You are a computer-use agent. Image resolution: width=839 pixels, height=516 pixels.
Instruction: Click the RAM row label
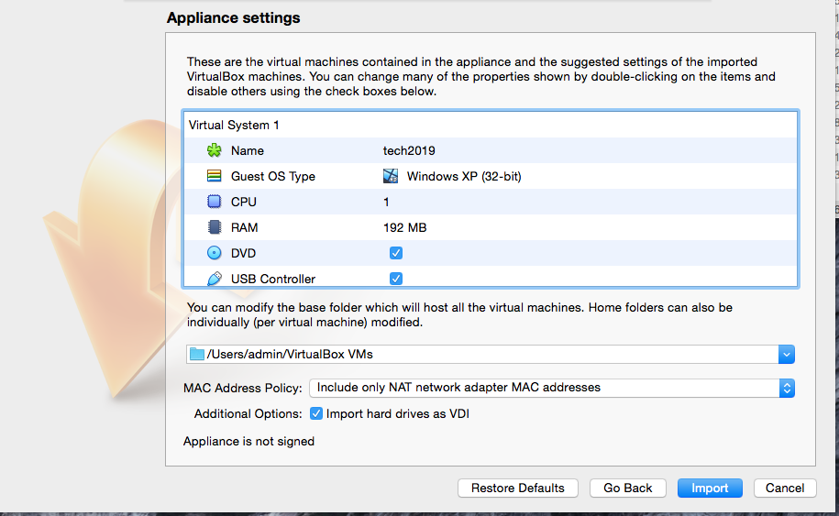tap(244, 228)
